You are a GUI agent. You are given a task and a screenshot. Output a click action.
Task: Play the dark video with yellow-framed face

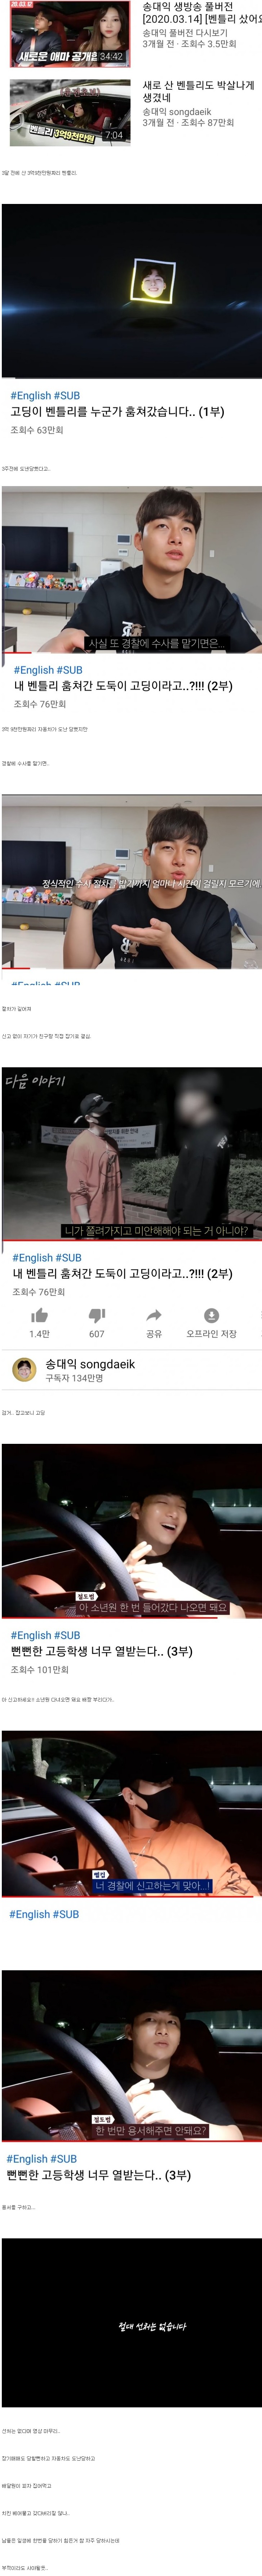coord(131,291)
